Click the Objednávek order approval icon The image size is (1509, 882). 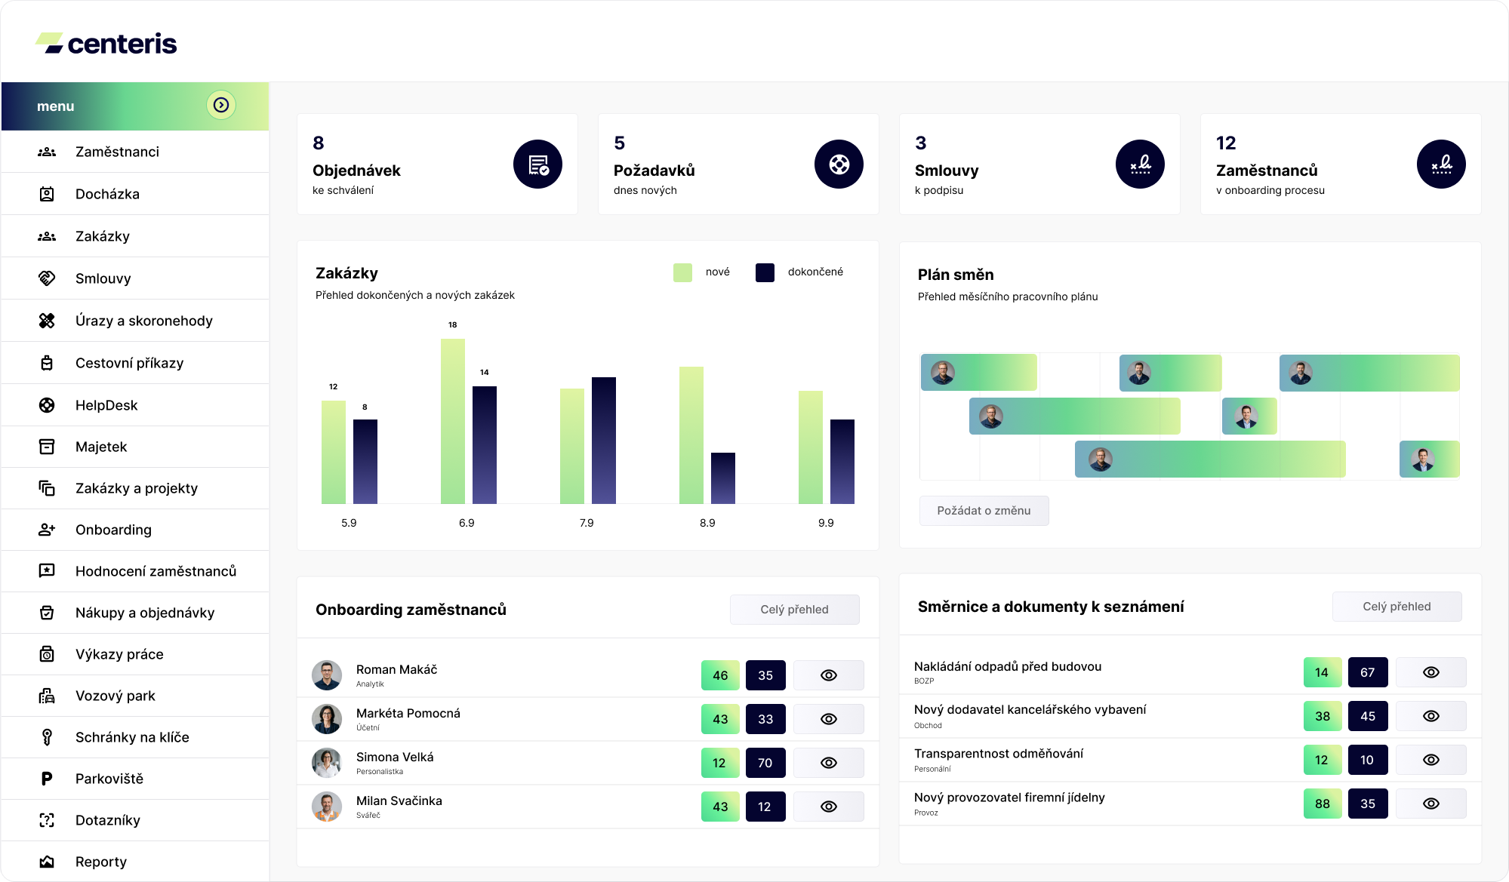point(537,164)
